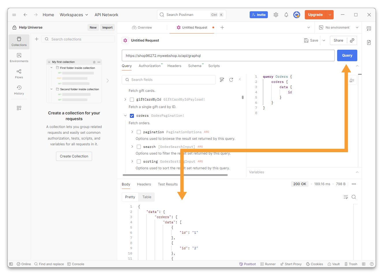
Task: Switch to the Authorization tab
Action: click(150, 66)
